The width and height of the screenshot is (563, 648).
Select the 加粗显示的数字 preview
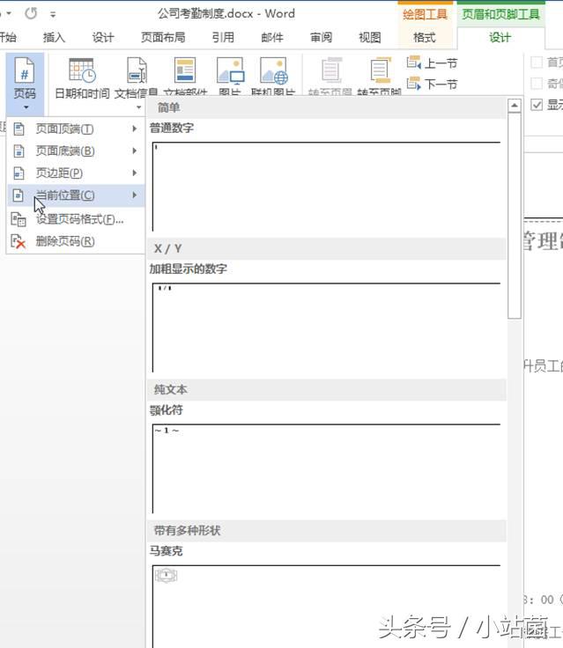point(326,328)
